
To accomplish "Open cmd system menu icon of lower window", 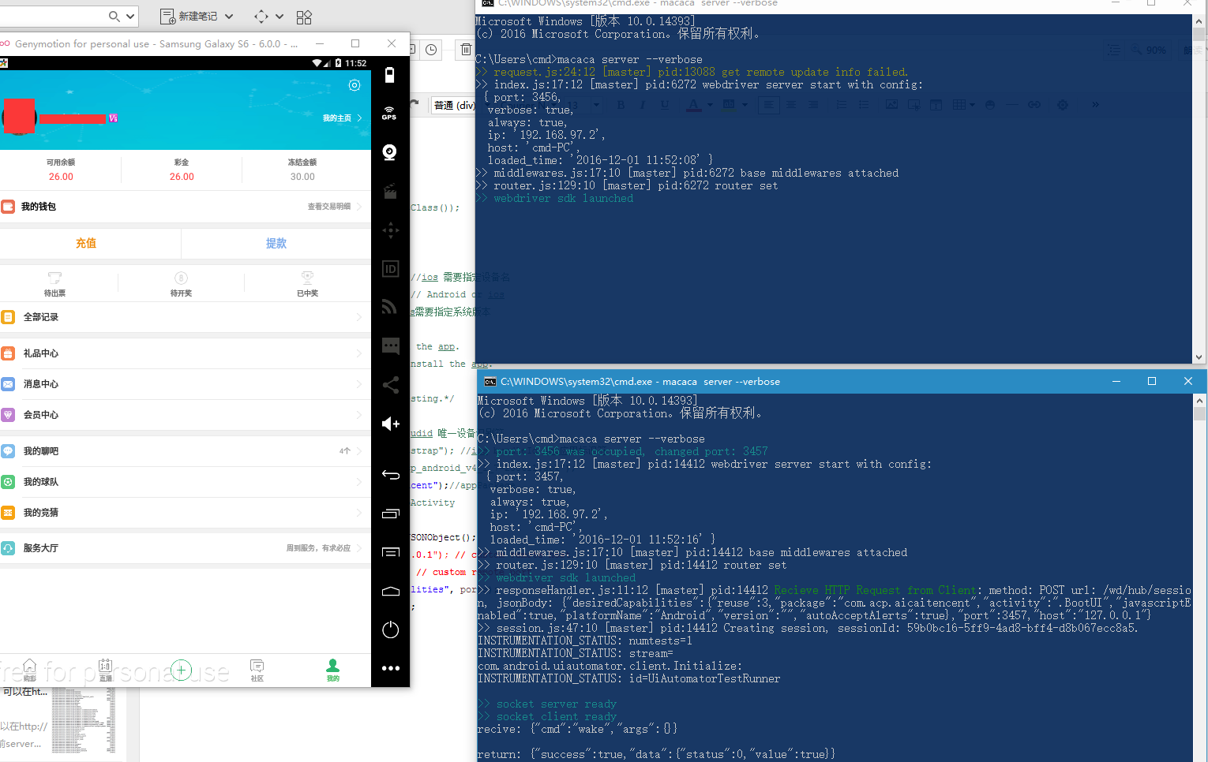I will pos(490,381).
